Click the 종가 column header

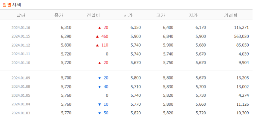(59, 15)
